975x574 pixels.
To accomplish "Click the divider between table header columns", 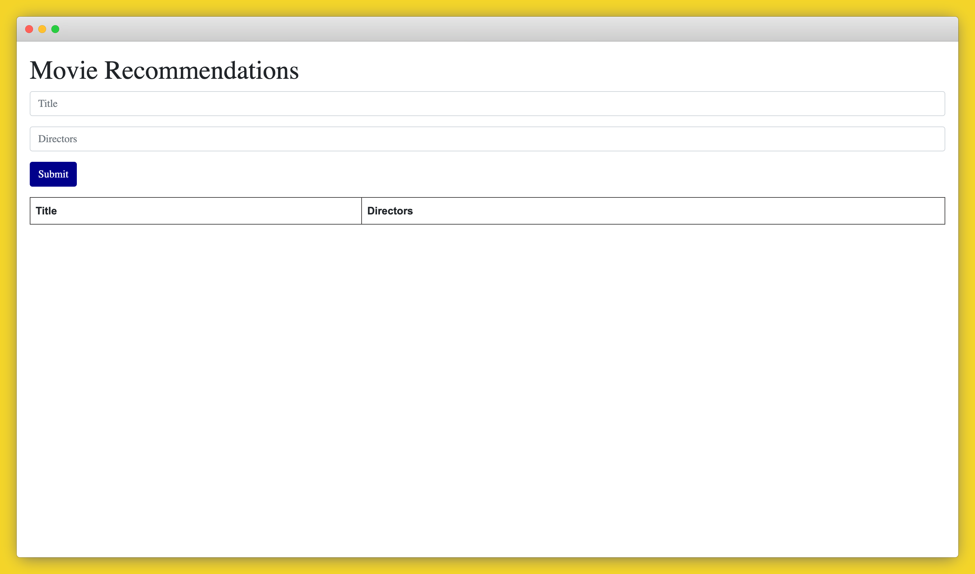I will (361, 211).
